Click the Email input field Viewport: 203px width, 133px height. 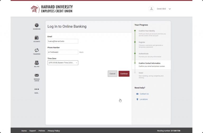[63, 41]
